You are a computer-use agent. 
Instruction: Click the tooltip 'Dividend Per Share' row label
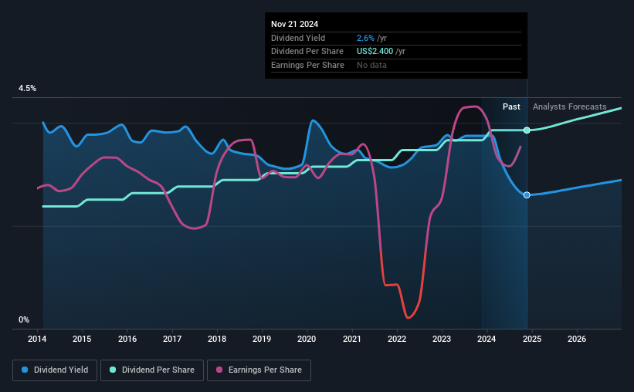pos(307,52)
